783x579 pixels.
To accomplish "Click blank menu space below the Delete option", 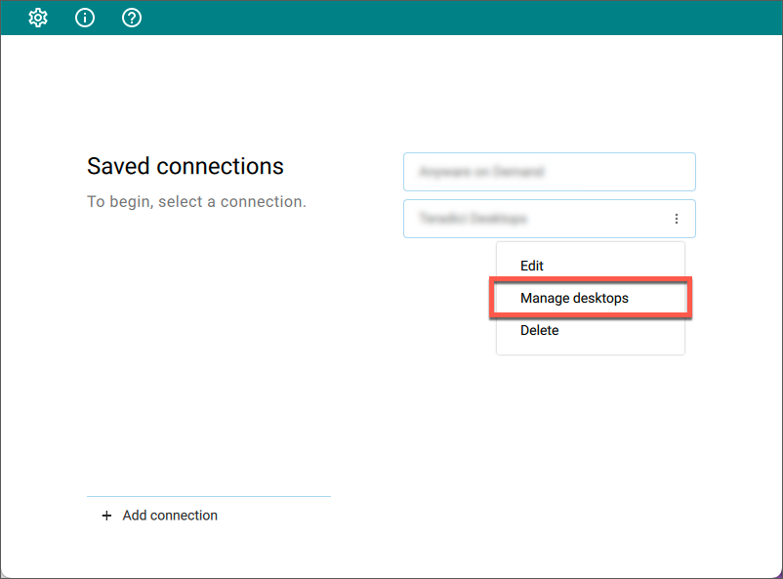I will click(x=591, y=350).
